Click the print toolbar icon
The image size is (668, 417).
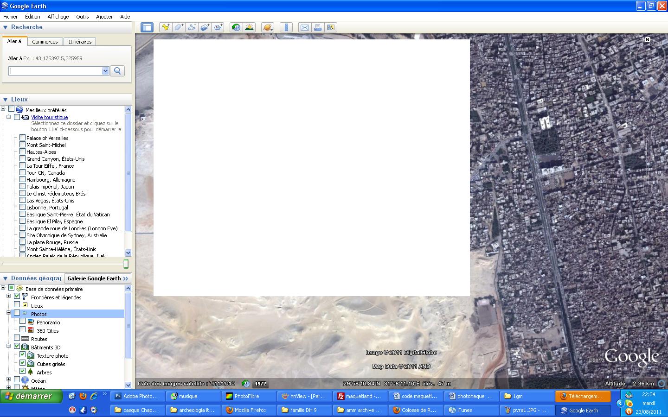point(318,27)
